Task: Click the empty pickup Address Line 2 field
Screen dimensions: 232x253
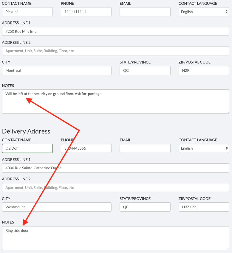Action: click(x=116, y=51)
